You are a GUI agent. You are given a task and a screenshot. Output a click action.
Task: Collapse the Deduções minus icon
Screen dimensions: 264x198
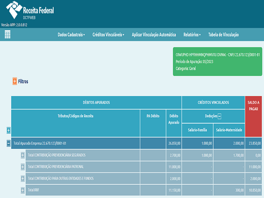coord(219,116)
